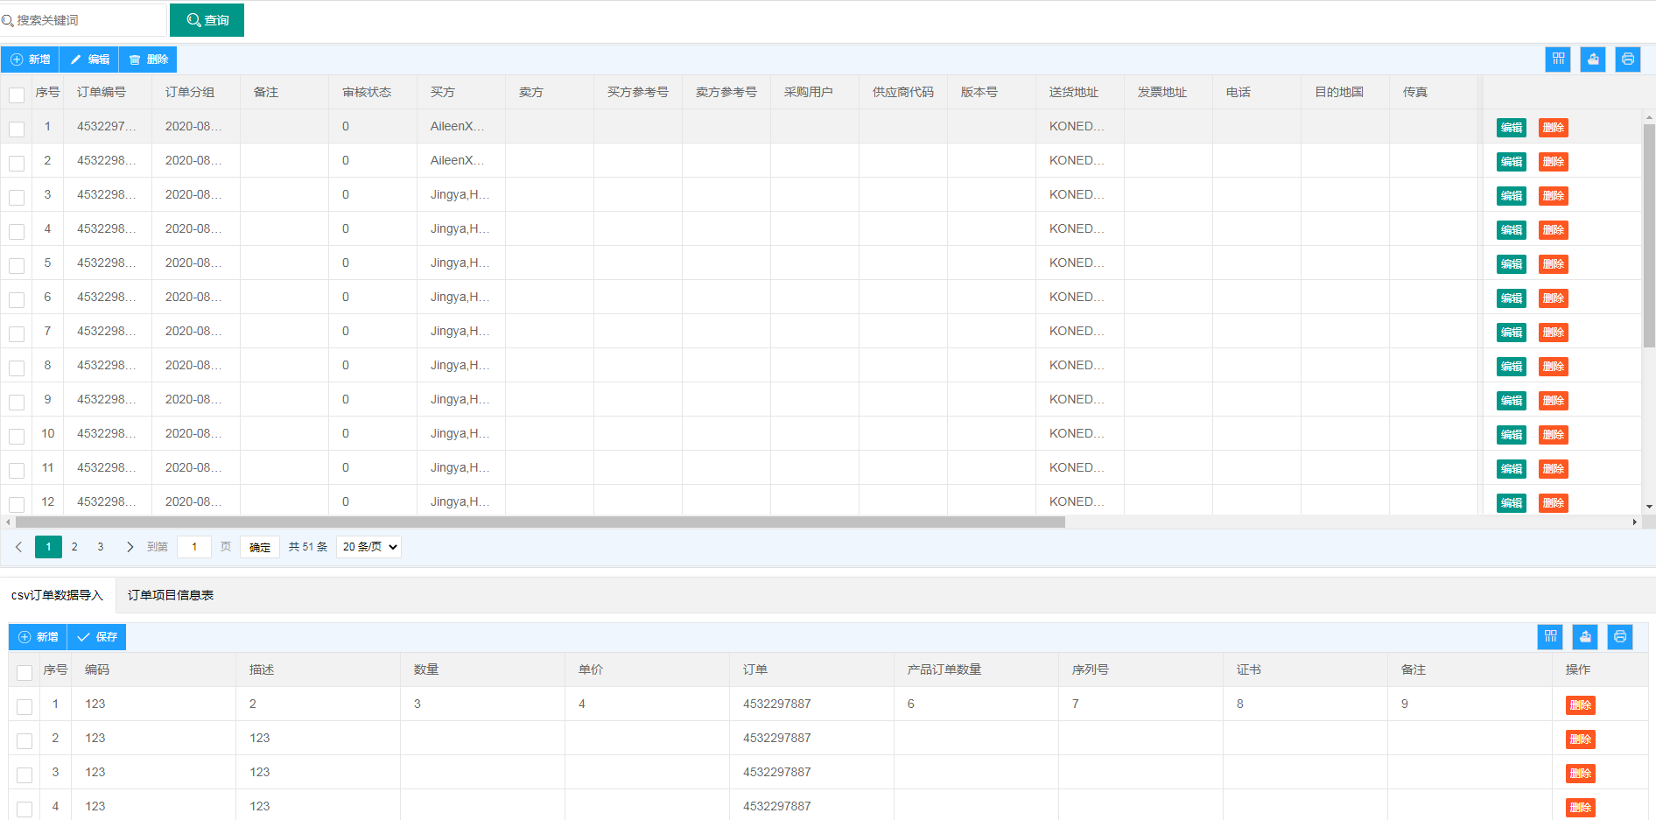Click 删除 button in csv row 1

1581,705
